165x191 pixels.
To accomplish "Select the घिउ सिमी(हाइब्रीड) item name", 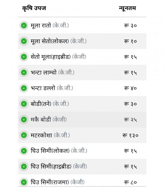I will coord(51,167).
